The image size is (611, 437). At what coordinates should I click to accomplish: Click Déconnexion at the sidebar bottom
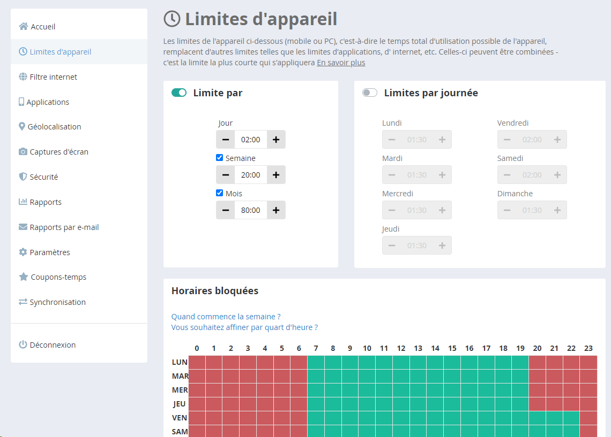coord(48,344)
